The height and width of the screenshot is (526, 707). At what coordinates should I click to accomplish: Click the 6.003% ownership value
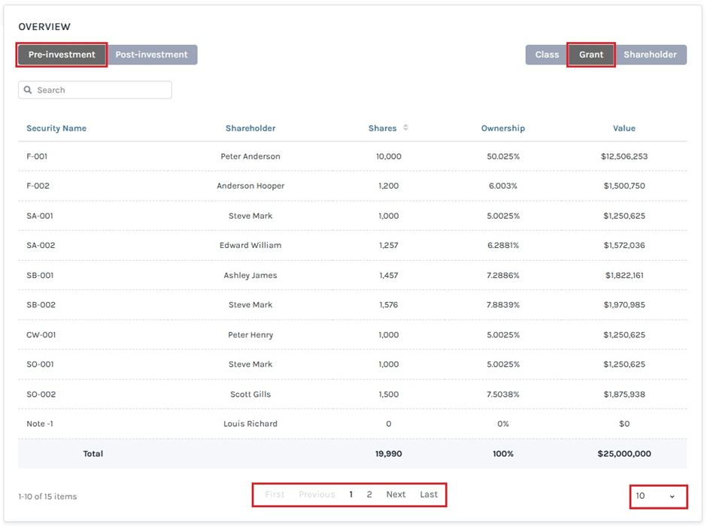click(503, 186)
